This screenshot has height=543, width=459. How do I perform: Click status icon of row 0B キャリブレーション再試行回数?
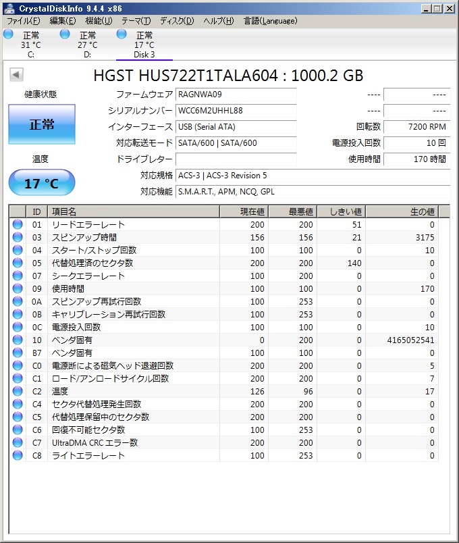(18, 314)
